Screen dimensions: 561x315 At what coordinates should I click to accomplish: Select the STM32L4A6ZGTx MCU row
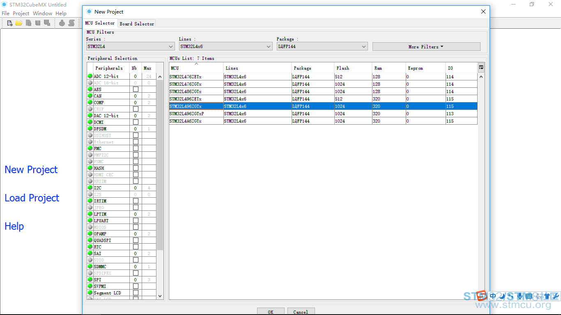click(323, 121)
